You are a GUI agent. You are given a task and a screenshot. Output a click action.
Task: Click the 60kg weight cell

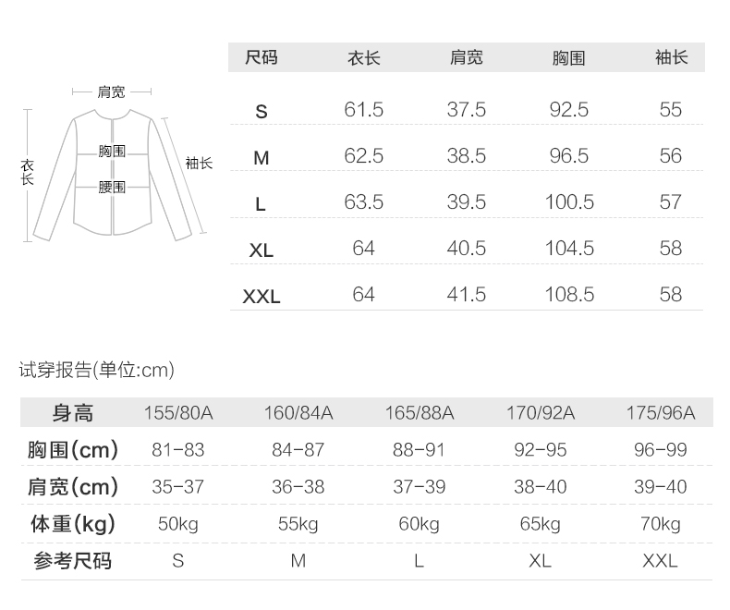click(x=419, y=524)
